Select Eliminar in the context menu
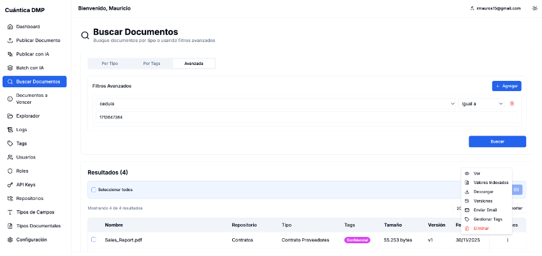 (481, 228)
